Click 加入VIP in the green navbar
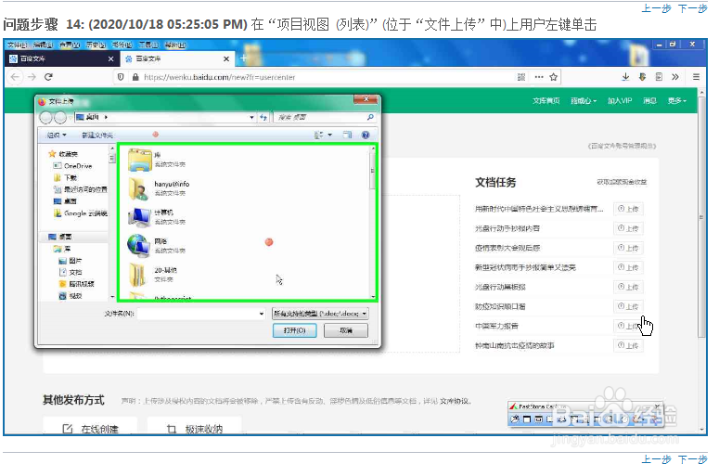 pos(620,101)
